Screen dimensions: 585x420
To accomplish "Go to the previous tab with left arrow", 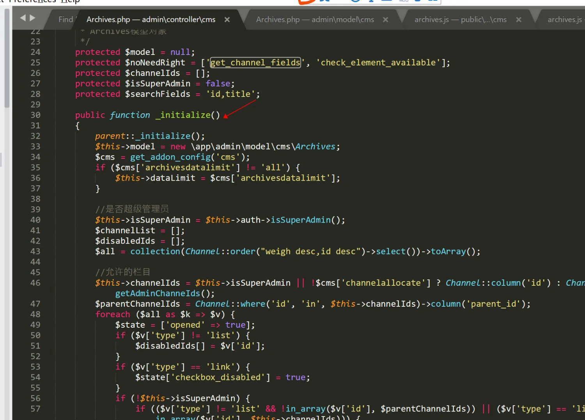I will 23,18.
